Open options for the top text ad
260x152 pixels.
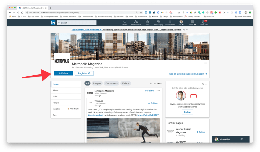pos(187,30)
